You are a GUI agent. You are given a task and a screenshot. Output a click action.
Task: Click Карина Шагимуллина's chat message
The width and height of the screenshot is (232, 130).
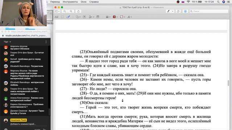[26, 105]
